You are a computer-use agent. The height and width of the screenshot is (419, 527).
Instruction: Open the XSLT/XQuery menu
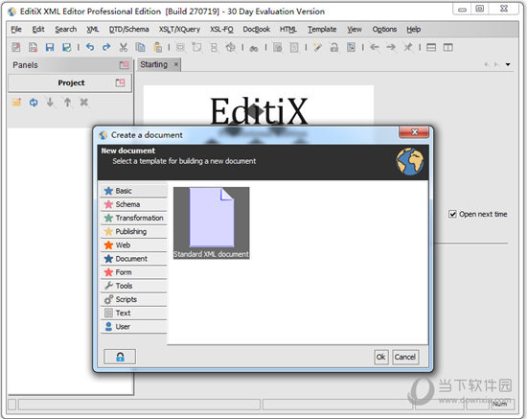pyautogui.click(x=179, y=30)
